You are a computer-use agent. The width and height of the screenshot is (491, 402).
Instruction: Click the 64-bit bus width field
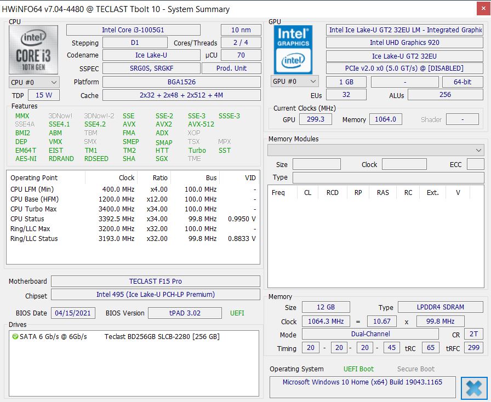pyautogui.click(x=463, y=82)
